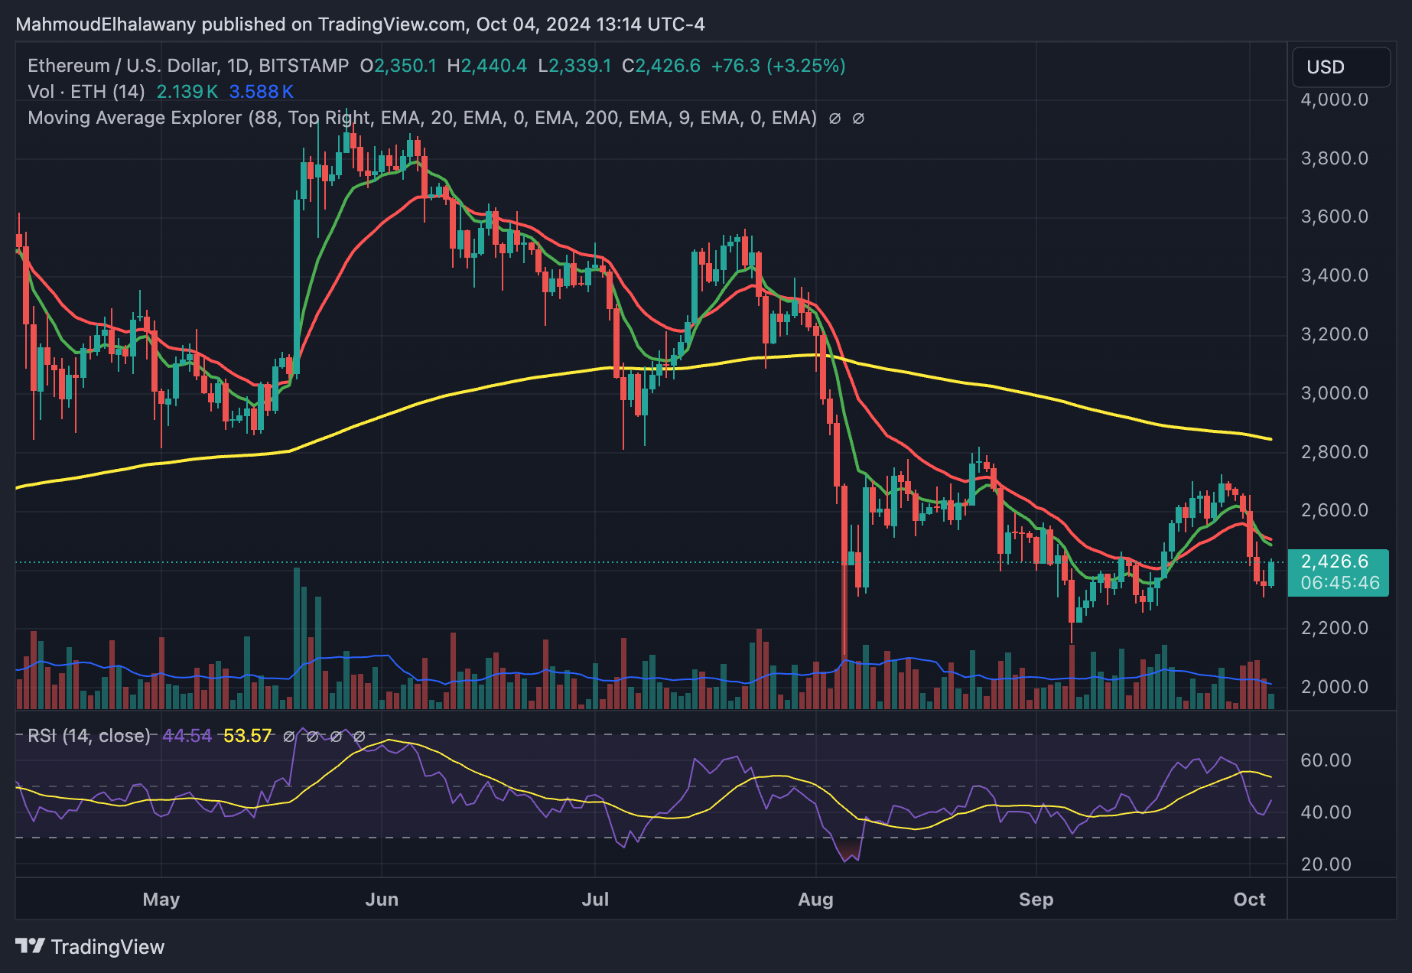Click the MahmoudElhalawany publisher link

(x=103, y=24)
